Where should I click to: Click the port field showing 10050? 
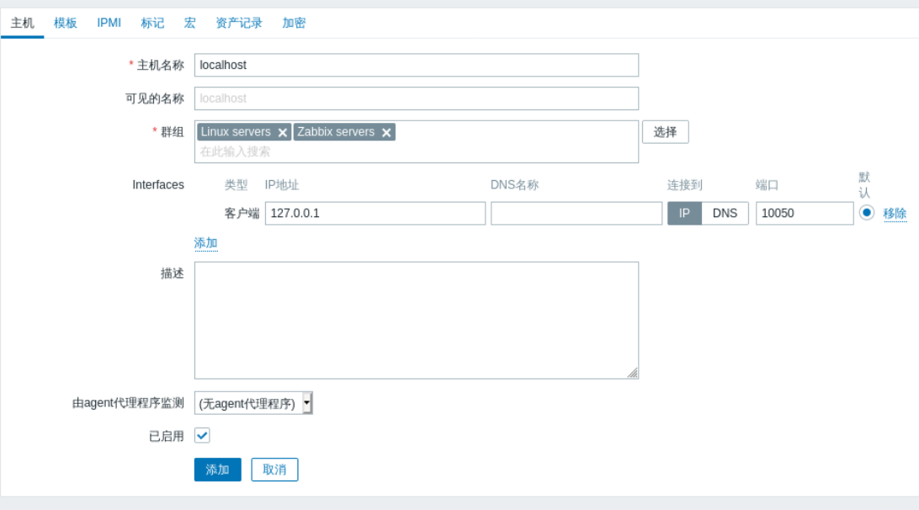pos(805,214)
